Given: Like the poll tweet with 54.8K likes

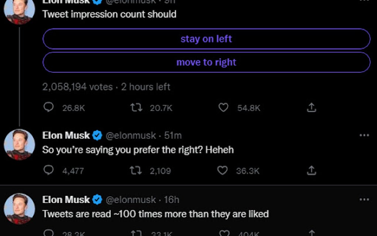Looking at the screenshot, I should point(223,108).
